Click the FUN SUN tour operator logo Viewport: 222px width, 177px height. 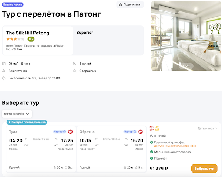(x=154, y=129)
